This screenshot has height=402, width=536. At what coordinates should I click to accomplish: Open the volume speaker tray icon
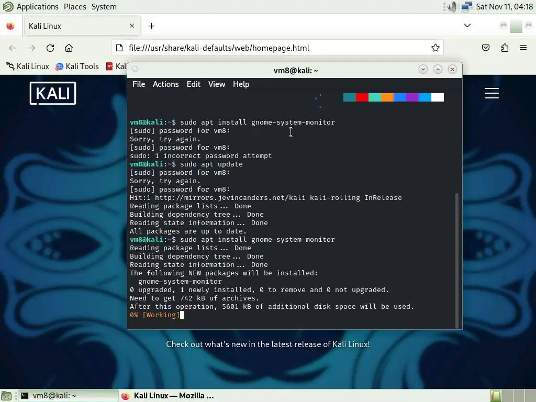pos(452,7)
